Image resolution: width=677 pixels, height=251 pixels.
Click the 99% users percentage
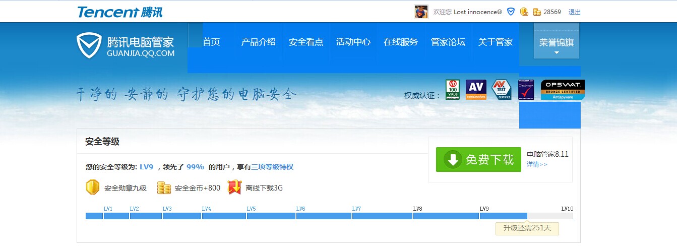point(195,167)
